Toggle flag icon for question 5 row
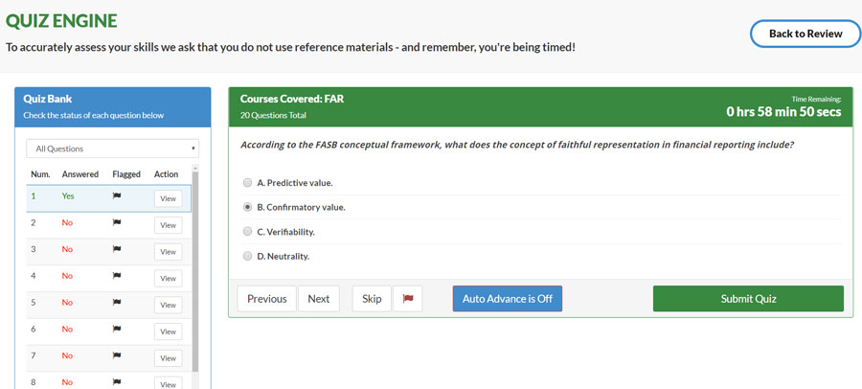862x389 pixels. pyautogui.click(x=117, y=302)
